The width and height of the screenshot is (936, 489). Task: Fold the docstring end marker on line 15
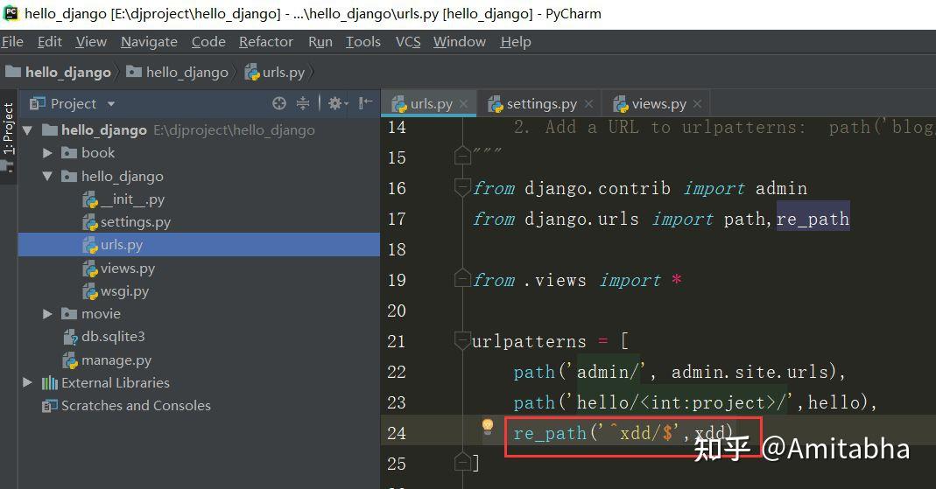pos(462,157)
